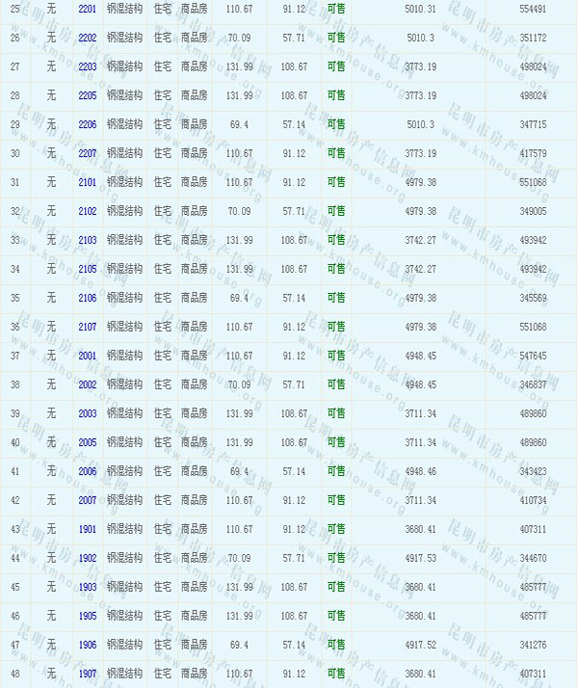The image size is (578, 688).
Task: Click room number 2001
Action: pos(88,356)
